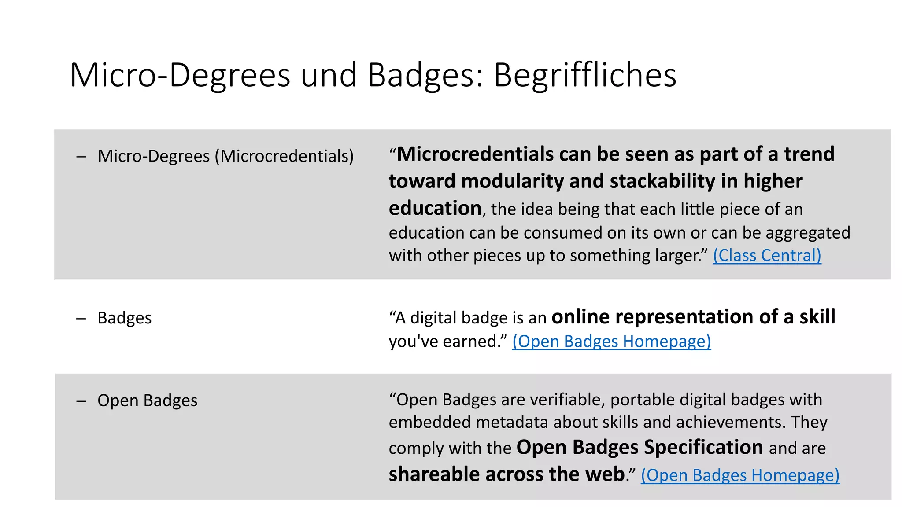Click bold line "Microcredentials can be seen as part"
Image resolution: width=902 pixels, height=507 pixels.
(573, 154)
